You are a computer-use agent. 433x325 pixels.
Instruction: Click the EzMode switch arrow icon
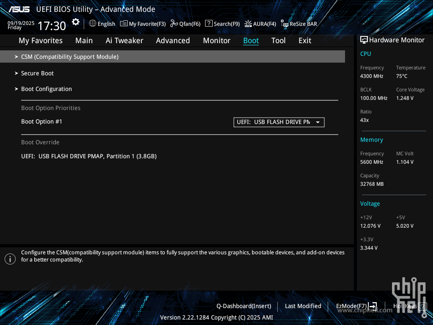(373, 306)
